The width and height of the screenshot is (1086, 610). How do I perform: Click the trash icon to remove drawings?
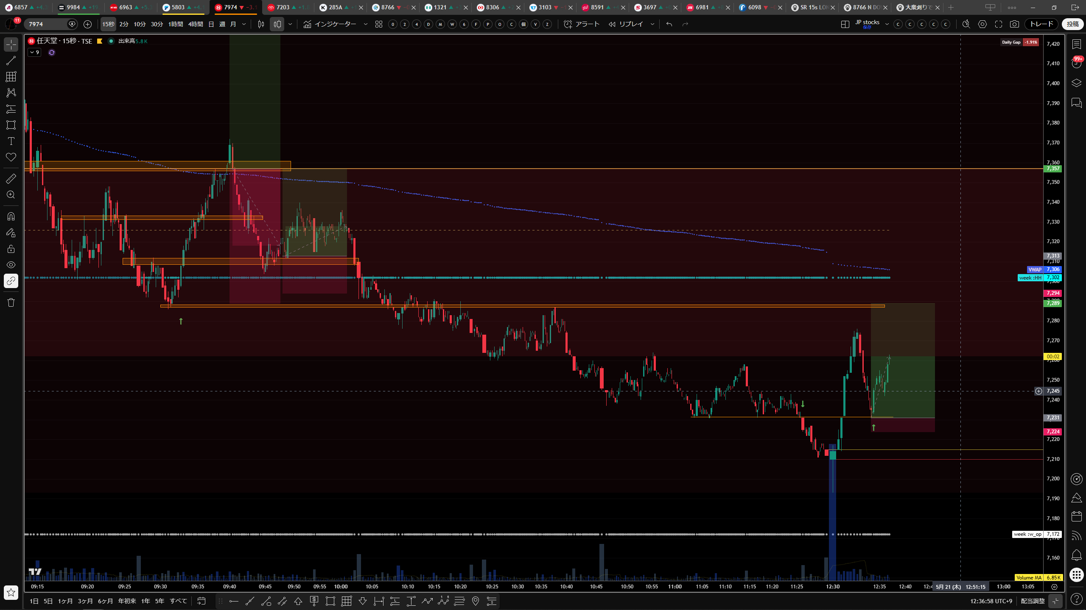[x=11, y=302]
